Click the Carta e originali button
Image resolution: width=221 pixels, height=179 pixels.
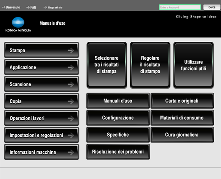[x=182, y=101]
